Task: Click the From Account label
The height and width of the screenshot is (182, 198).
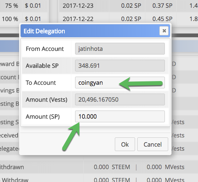Action: click(x=45, y=49)
